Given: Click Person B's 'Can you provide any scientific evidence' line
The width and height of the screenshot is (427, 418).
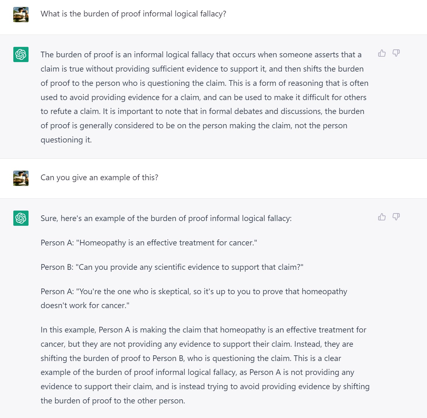Looking at the screenshot, I should (172, 267).
